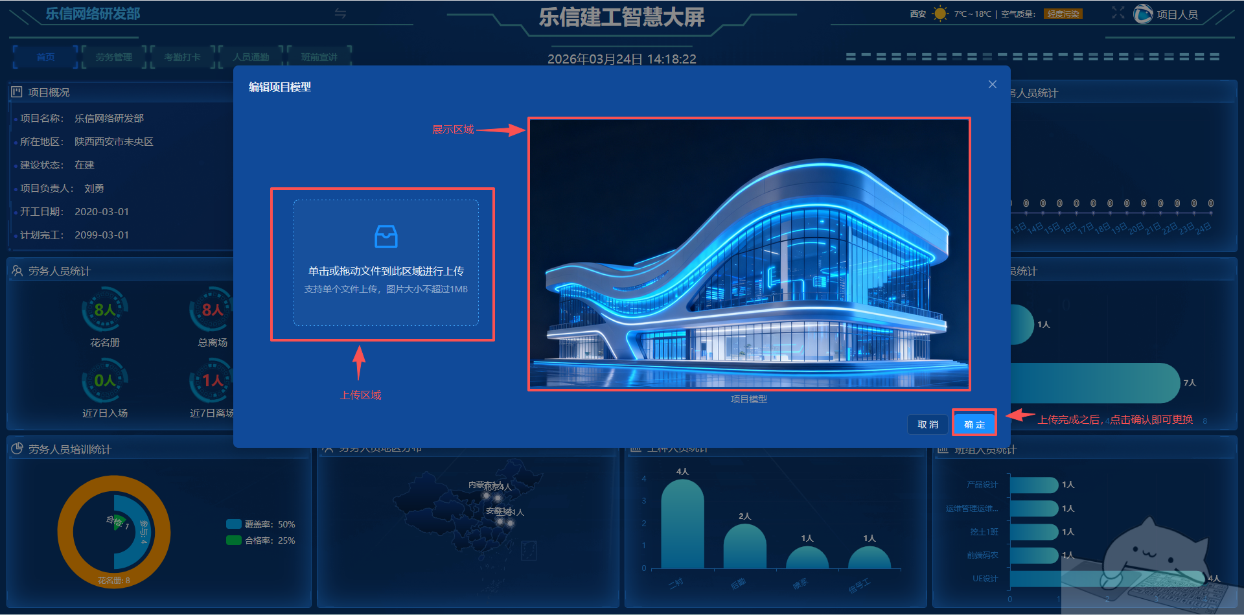Screen dimensions: 1244x615
Task: Go to the 考勤打卡 tab
Action: pyautogui.click(x=182, y=57)
